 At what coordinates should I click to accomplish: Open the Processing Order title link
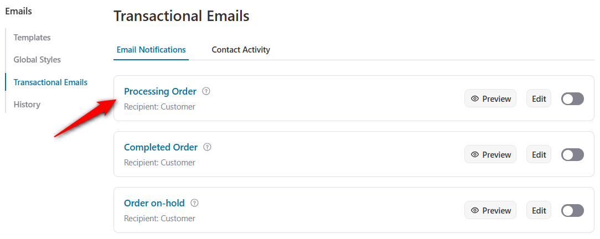click(x=161, y=91)
